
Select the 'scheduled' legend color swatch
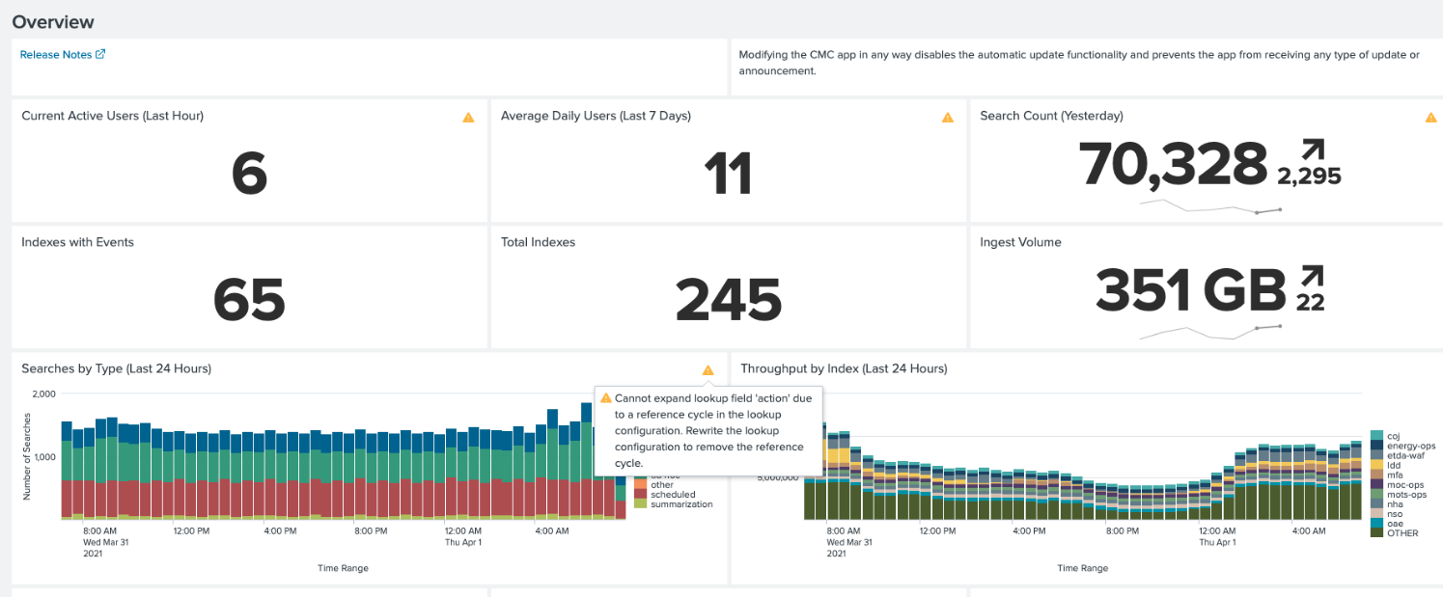(641, 495)
